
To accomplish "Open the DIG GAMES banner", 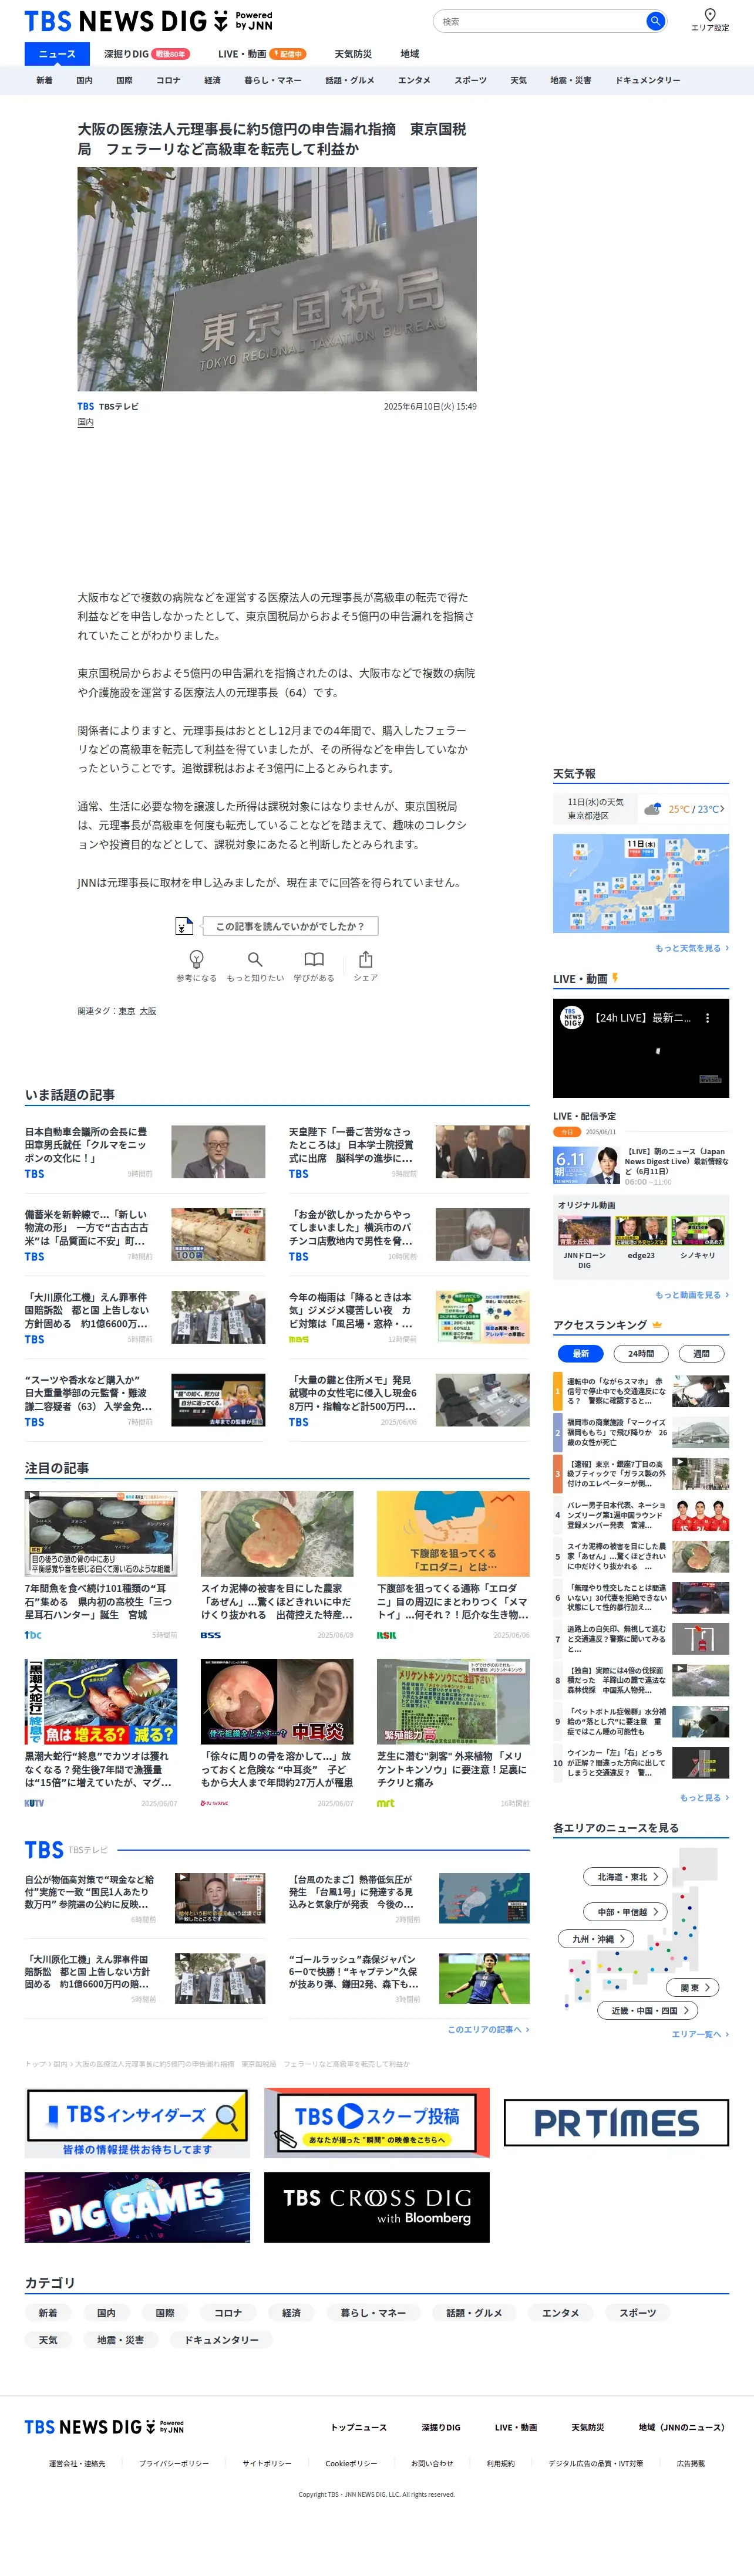I will click(x=137, y=2207).
